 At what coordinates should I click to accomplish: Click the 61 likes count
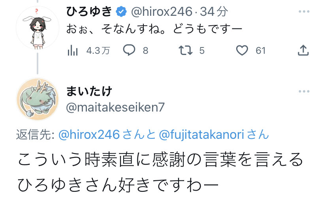pos(261,51)
